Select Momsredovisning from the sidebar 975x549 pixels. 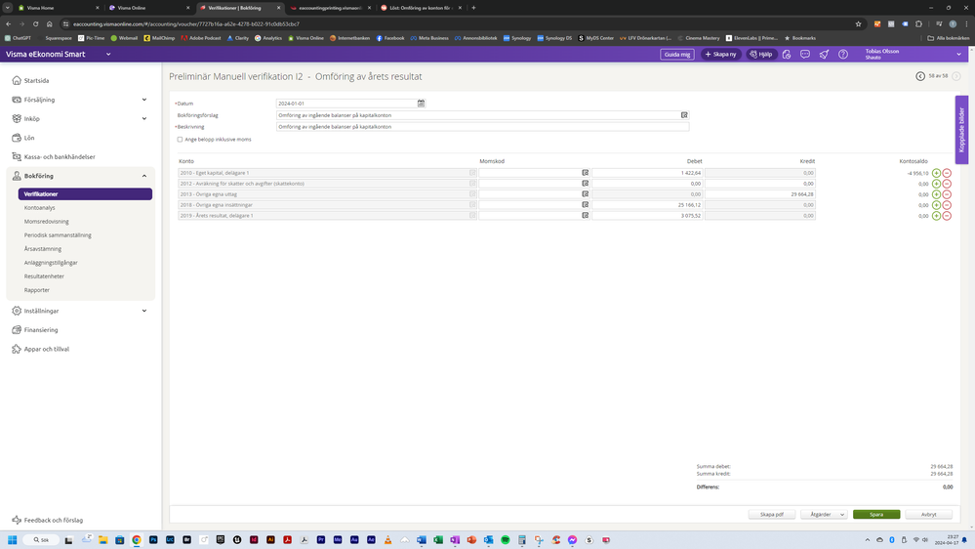click(x=47, y=222)
